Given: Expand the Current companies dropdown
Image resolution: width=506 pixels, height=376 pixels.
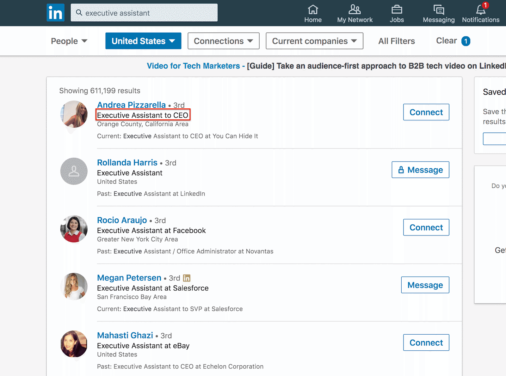Looking at the screenshot, I should coord(314,41).
